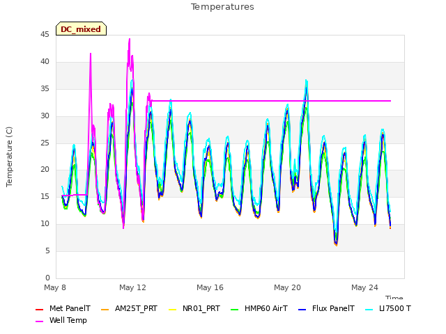
Task: Click the May 16 x-axis label
Action: point(210,287)
